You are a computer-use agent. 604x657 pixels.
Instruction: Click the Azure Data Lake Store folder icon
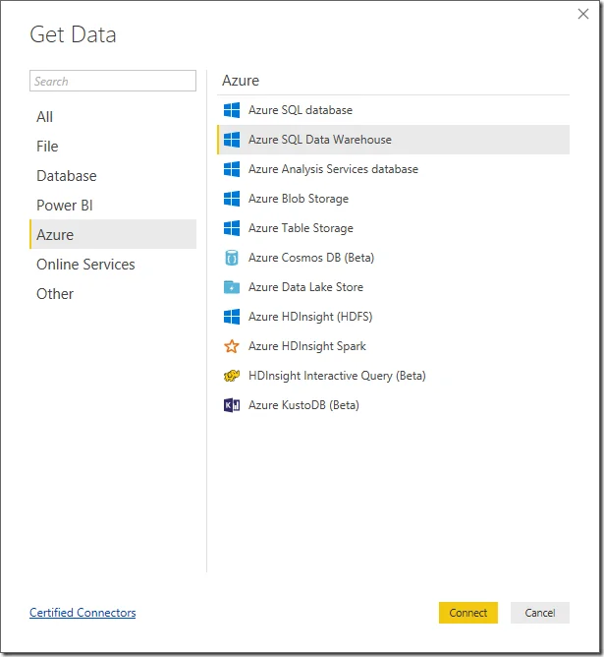(232, 287)
